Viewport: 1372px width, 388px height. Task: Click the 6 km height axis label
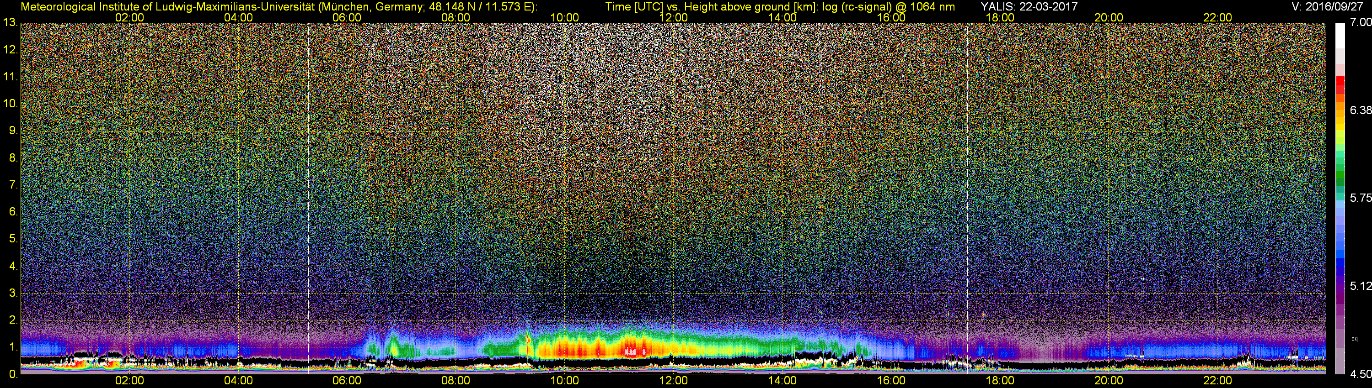[x=13, y=211]
